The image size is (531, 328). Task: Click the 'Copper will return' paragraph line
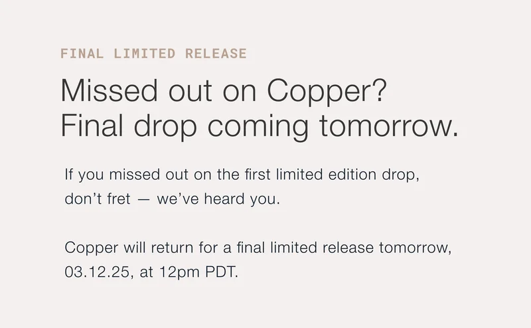pos(258,248)
